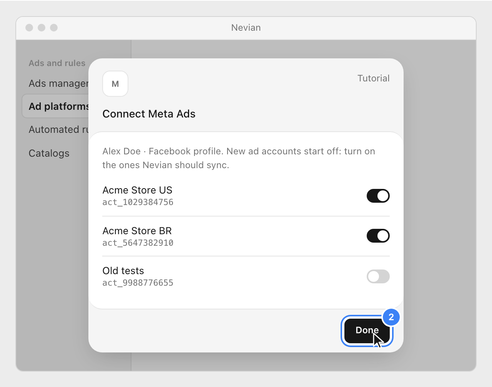The image size is (492, 387).
Task: Close the Nevian window
Action: click(29, 28)
